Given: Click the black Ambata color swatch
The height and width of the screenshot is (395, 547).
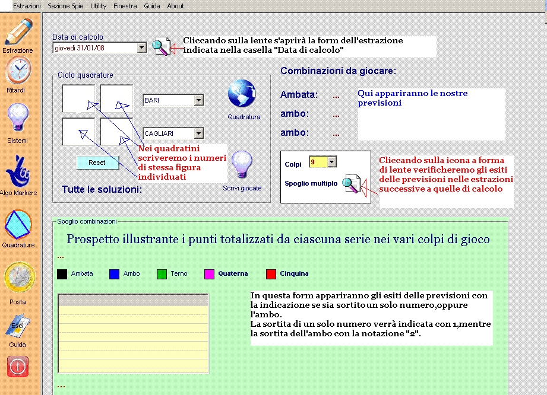Looking at the screenshot, I should pyautogui.click(x=62, y=274).
